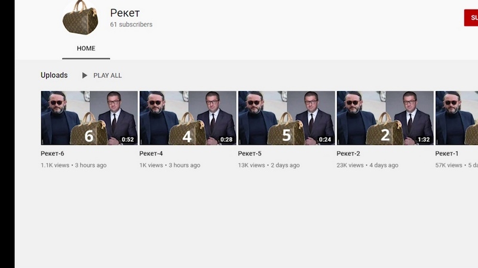Image resolution: width=478 pixels, height=268 pixels.
Task: Open the partially visible Рекет-1 thumbnail
Action: click(456, 118)
